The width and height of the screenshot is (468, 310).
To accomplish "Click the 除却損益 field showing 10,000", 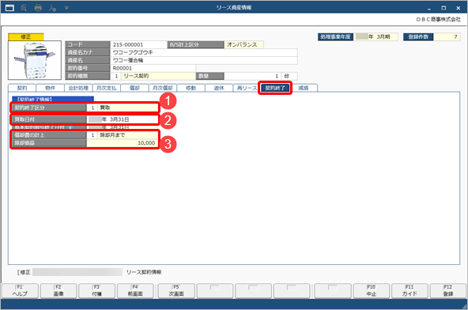I will click(x=123, y=143).
